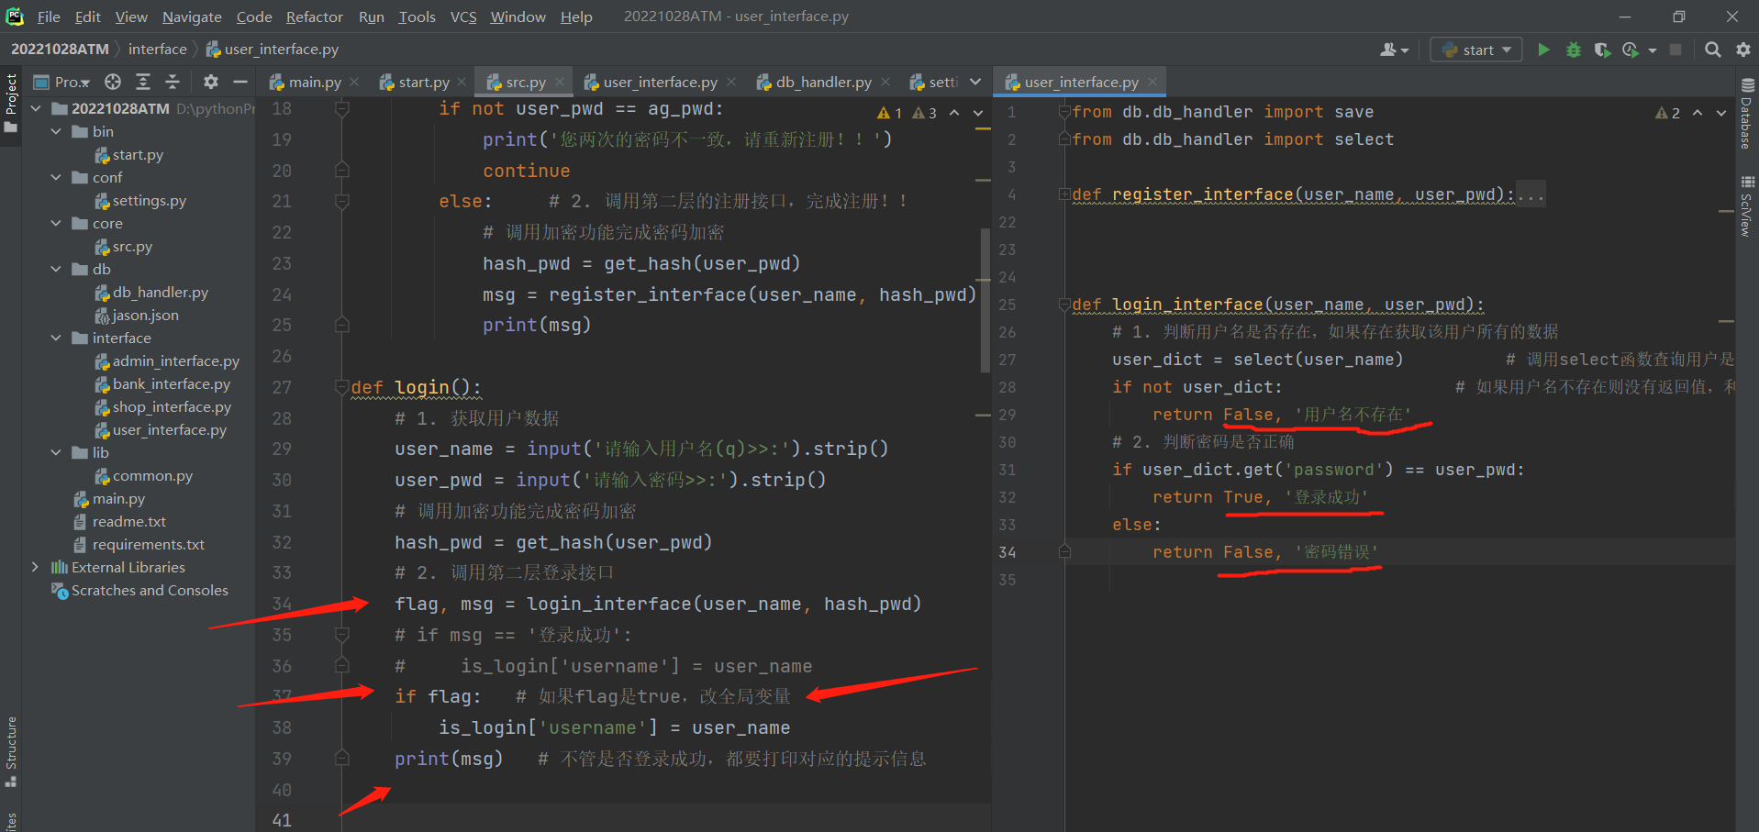This screenshot has height=832, width=1759.
Task: Open the Database tool window
Action: click(x=1747, y=114)
